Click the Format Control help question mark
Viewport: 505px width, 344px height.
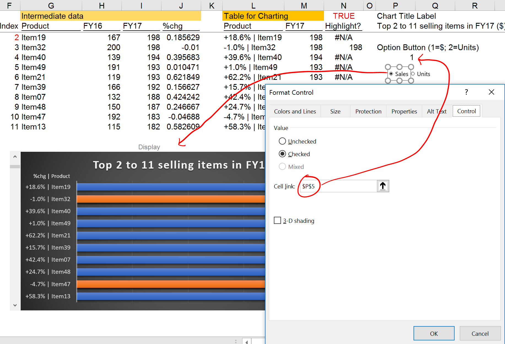pos(466,92)
